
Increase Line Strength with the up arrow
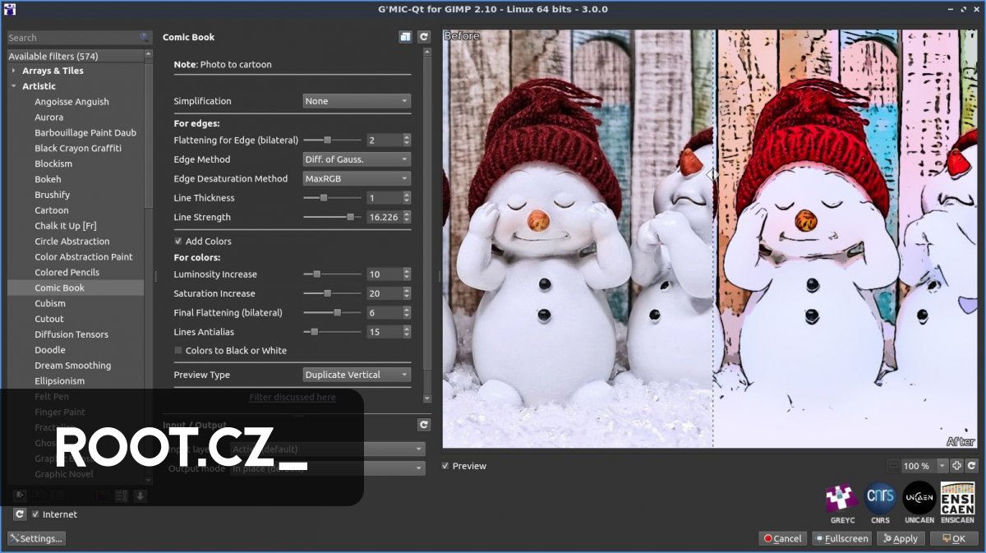pyautogui.click(x=407, y=214)
